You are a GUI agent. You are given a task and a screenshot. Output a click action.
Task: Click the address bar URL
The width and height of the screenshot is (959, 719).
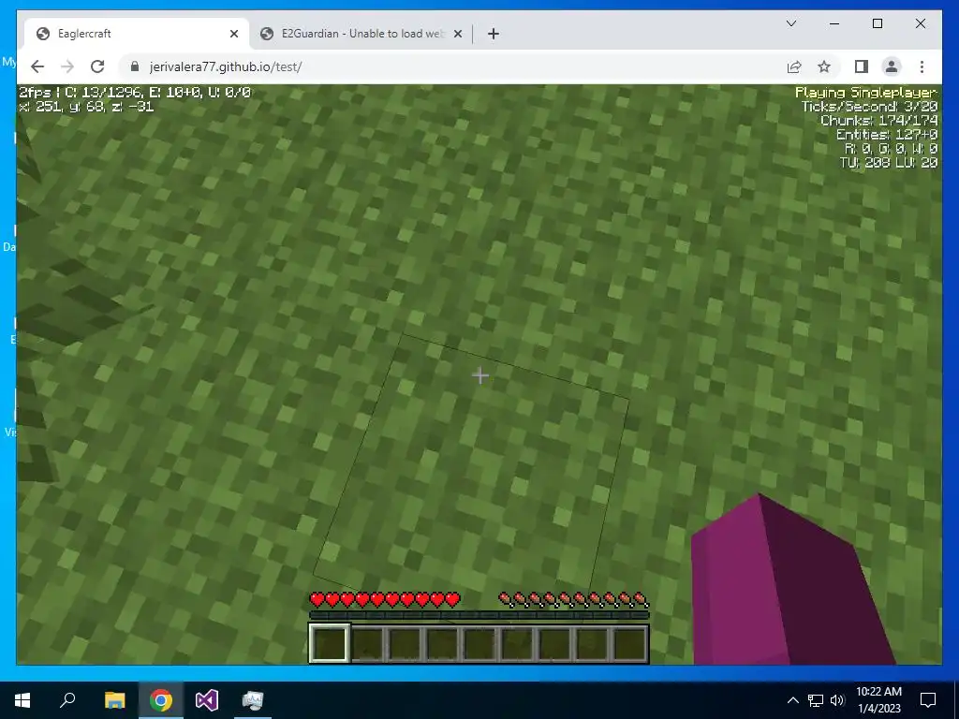pos(225,66)
